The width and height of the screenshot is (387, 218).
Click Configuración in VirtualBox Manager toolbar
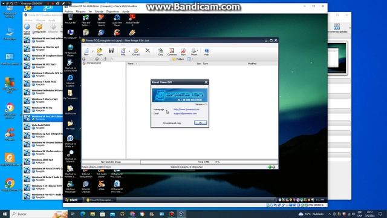(39, 28)
